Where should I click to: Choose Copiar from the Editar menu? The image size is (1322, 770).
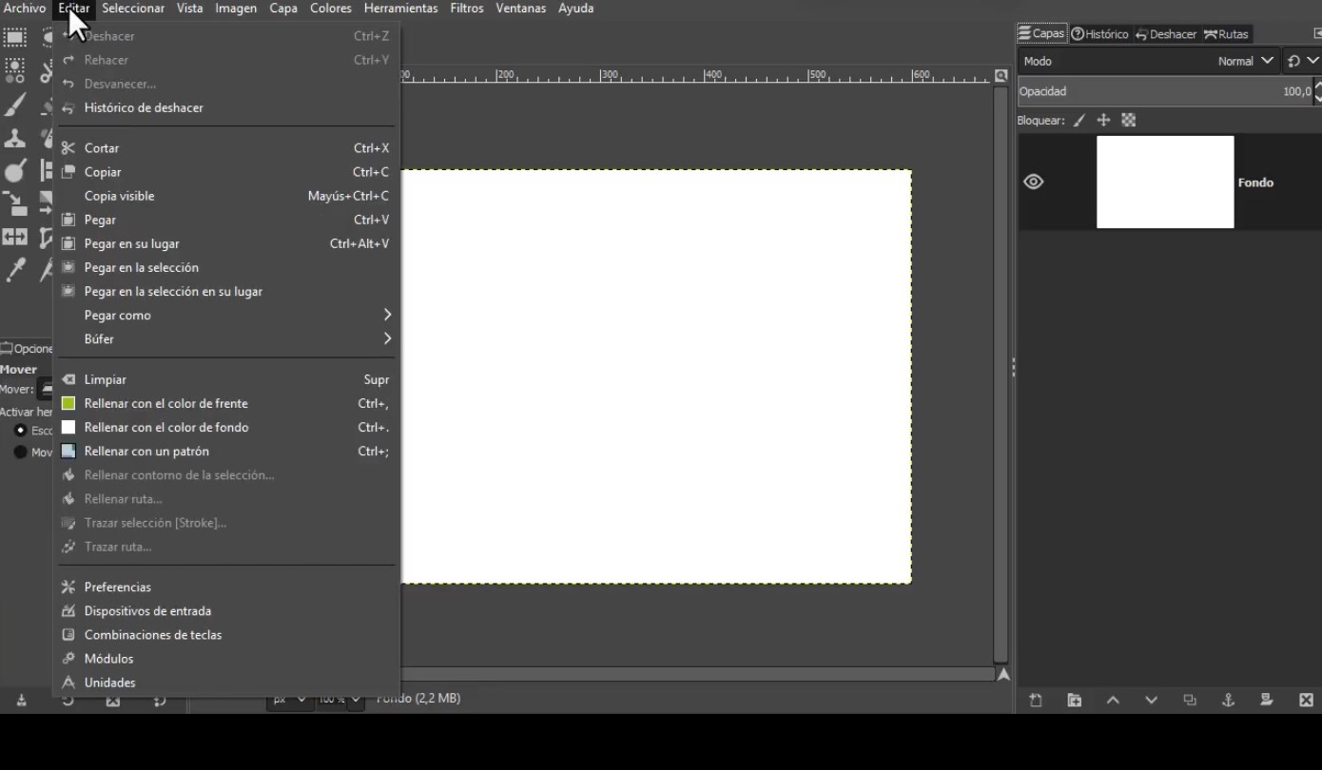(x=226, y=172)
